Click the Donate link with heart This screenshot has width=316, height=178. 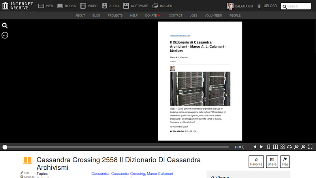[153, 15]
